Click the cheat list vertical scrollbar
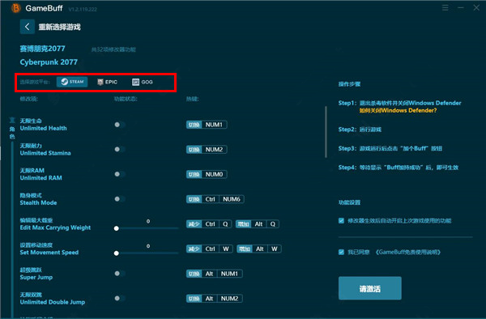The width and height of the screenshot is (486, 319). point(326,132)
